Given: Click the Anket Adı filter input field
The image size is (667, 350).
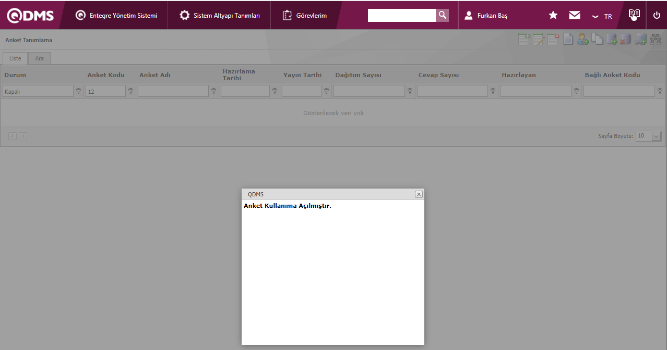Looking at the screenshot, I should click(173, 91).
